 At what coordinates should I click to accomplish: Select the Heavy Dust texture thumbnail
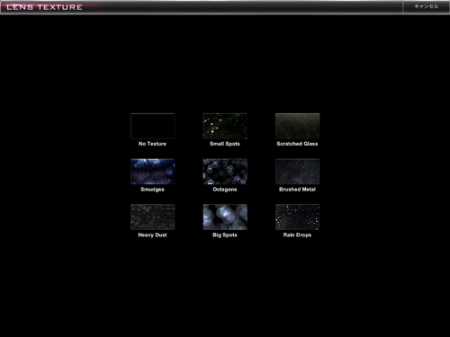[152, 217]
